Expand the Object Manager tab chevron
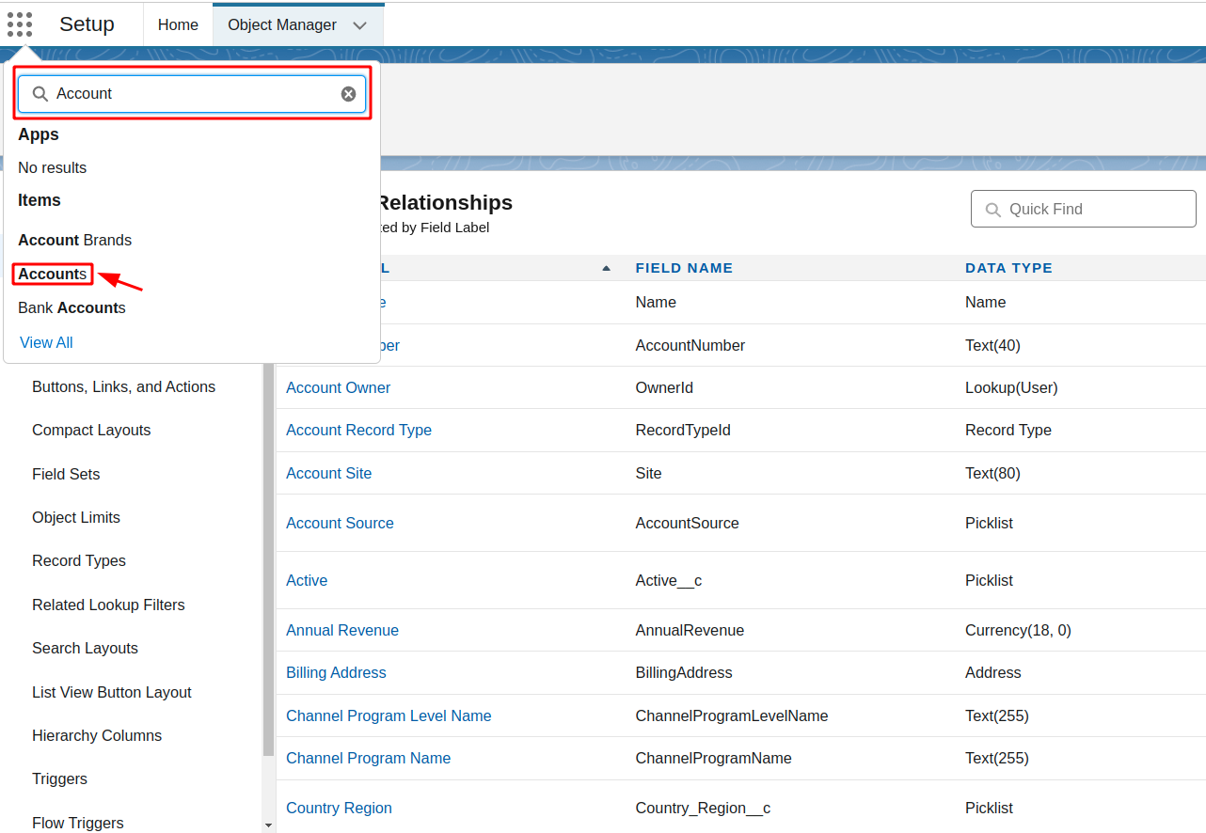 click(x=359, y=25)
